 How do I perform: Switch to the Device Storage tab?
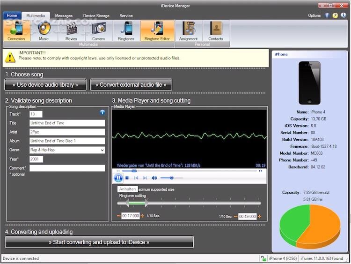tap(96, 15)
